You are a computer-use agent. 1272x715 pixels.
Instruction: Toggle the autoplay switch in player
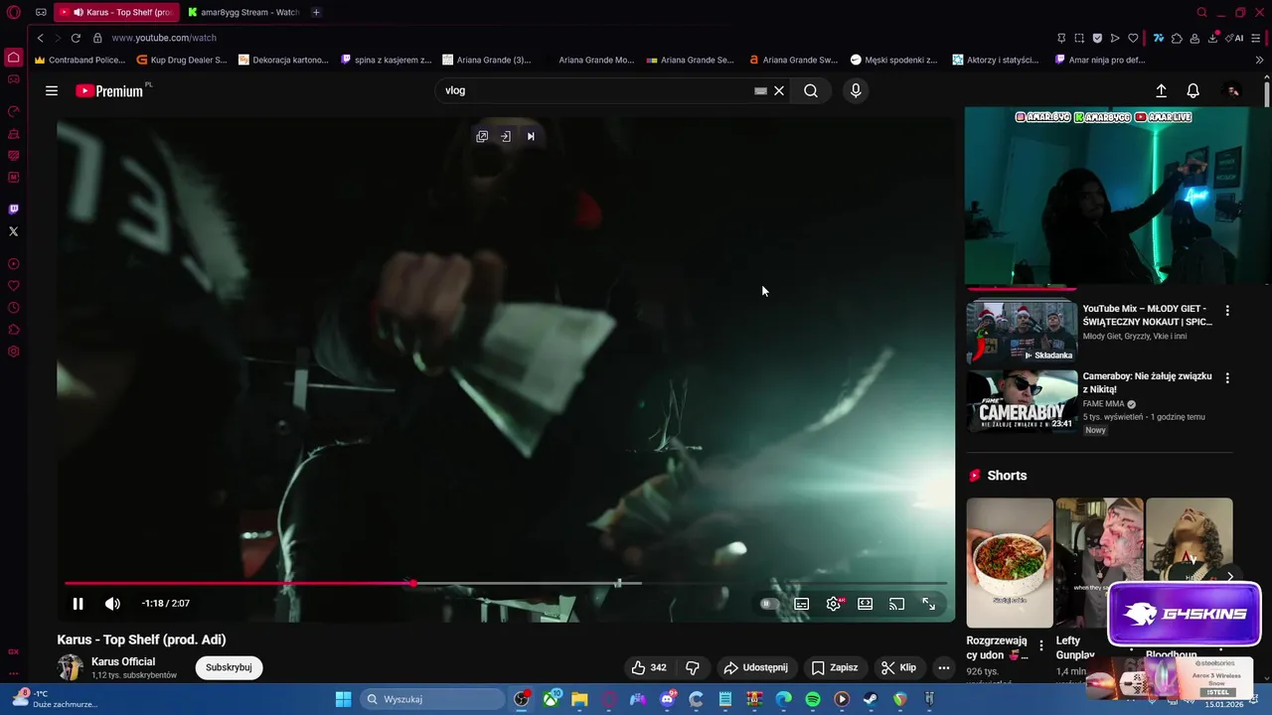coord(768,604)
